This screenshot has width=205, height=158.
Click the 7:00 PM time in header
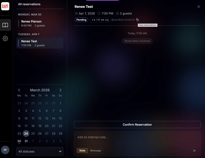pyautogui.click(x=107, y=13)
